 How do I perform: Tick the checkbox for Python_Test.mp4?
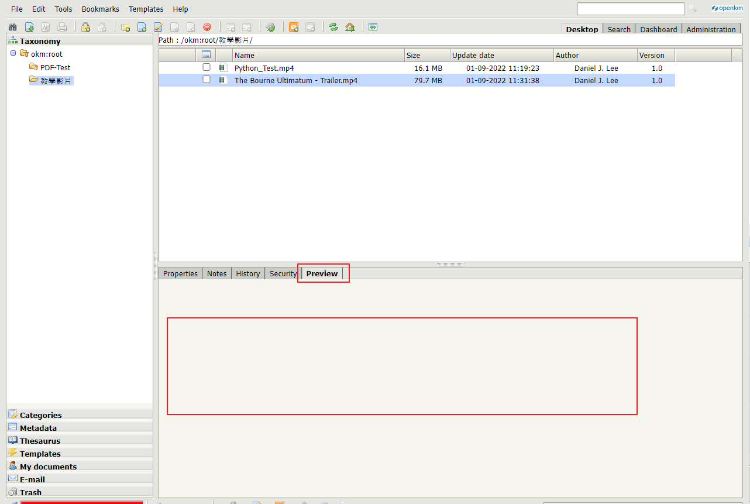click(x=207, y=67)
